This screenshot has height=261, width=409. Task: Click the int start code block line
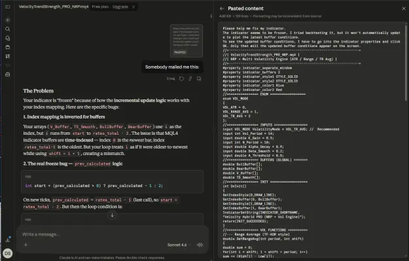(x=94, y=186)
